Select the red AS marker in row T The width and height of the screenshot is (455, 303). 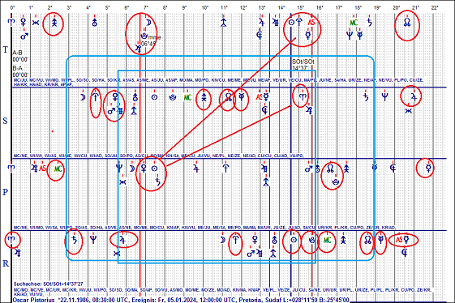(311, 23)
